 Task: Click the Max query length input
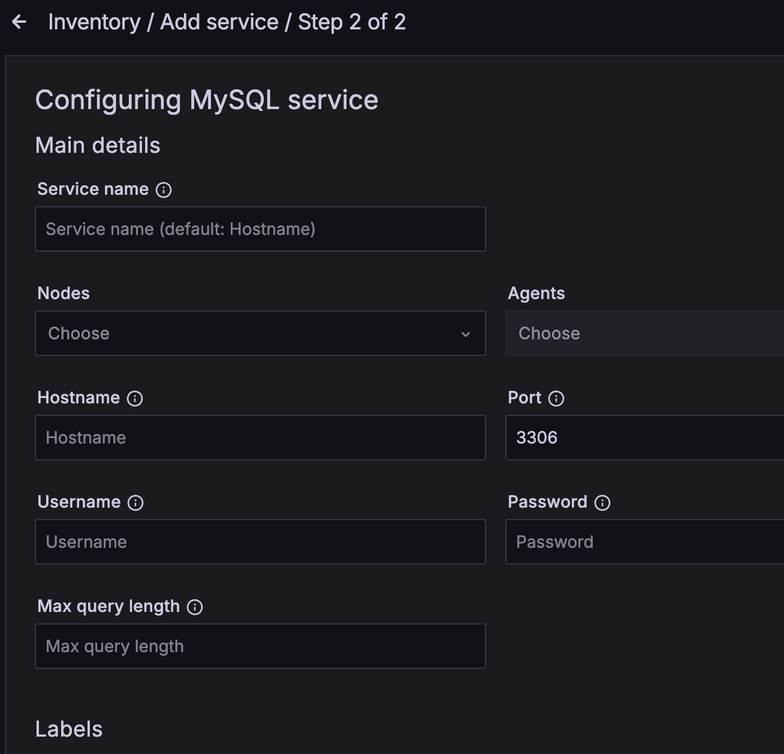pyautogui.click(x=260, y=646)
